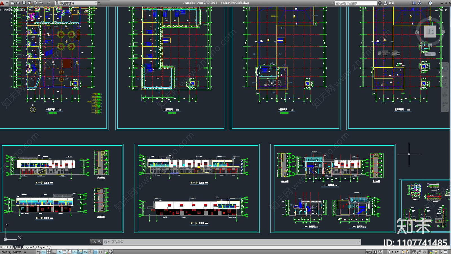This screenshot has height=254, width=451.
Task: Open the Help question mark icon
Action: point(430,3)
